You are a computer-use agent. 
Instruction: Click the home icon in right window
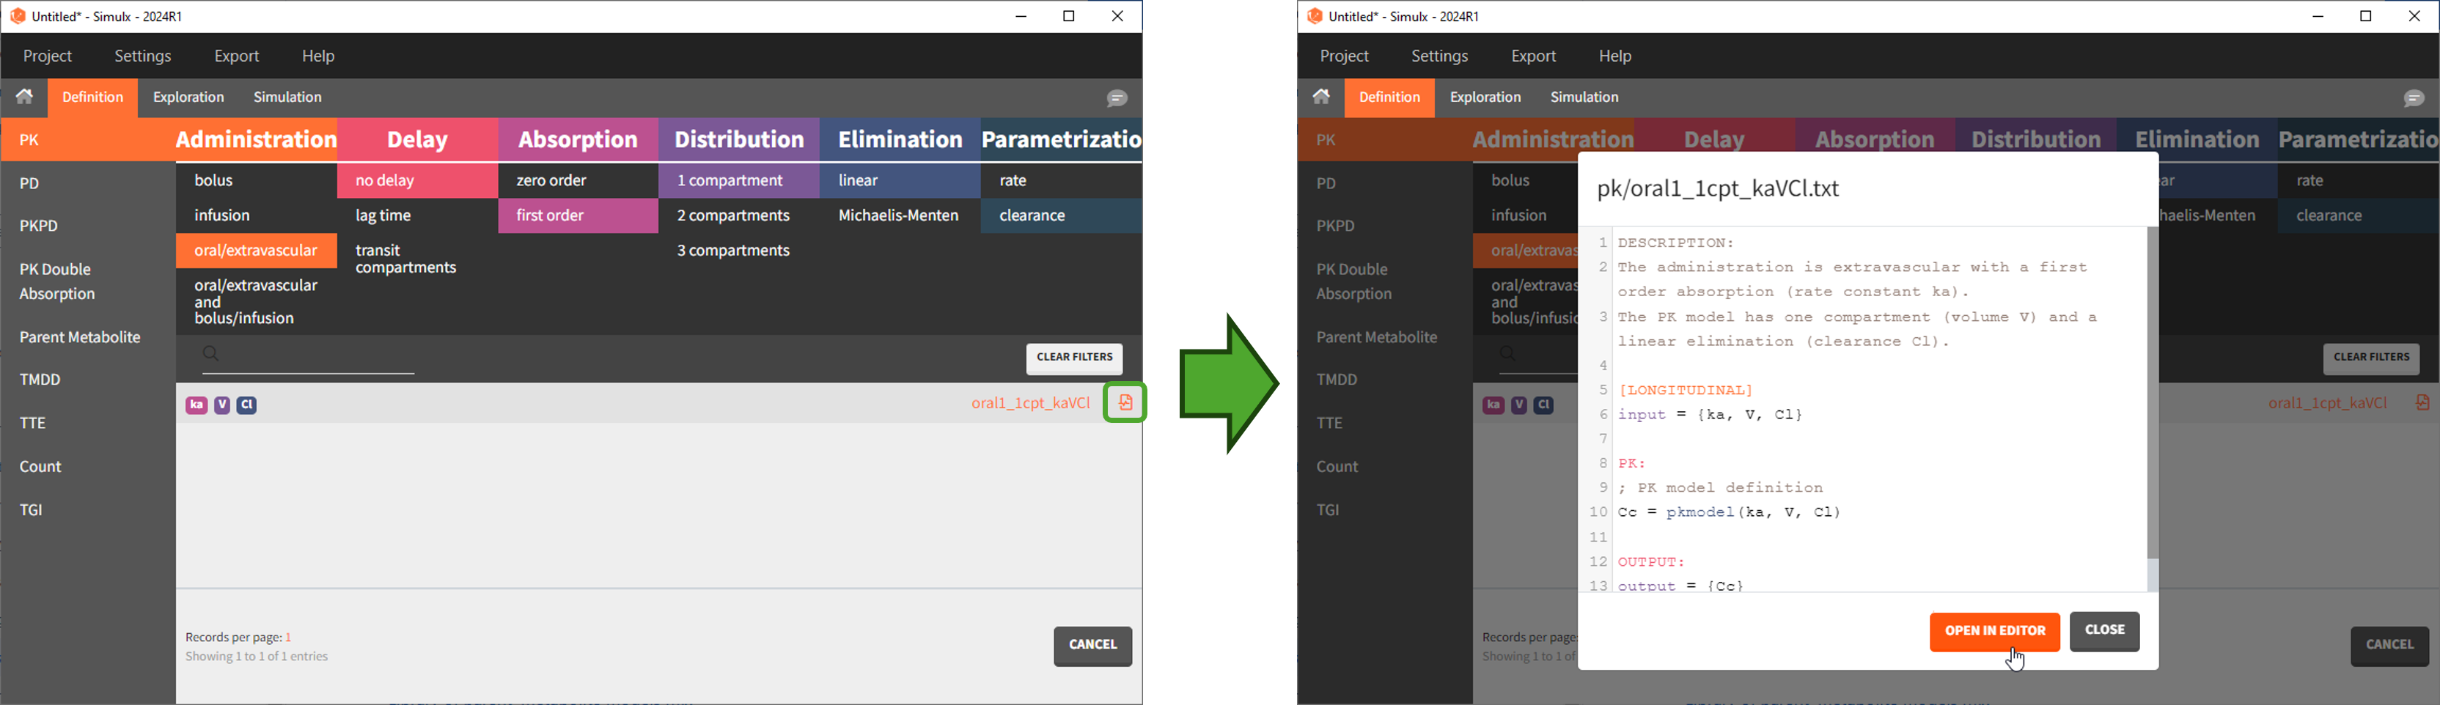[x=1321, y=97]
